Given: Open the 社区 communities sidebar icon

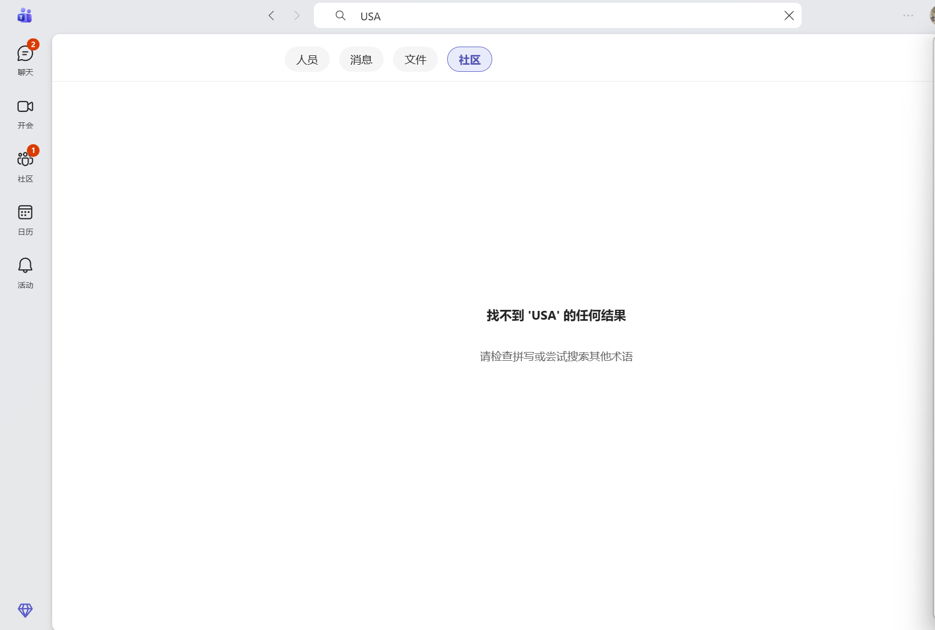Looking at the screenshot, I should (x=25, y=166).
